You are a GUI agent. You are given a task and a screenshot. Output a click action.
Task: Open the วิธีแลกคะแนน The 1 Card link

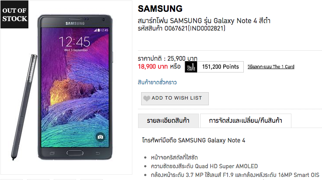(x=271, y=67)
